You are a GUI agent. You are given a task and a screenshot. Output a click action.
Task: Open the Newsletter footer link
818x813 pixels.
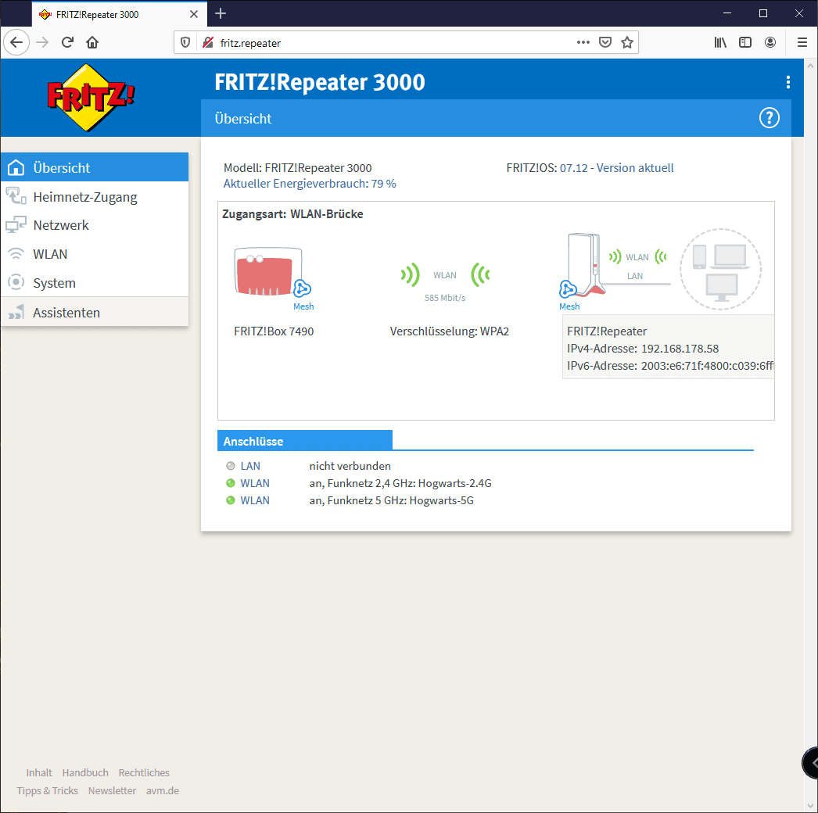112,790
